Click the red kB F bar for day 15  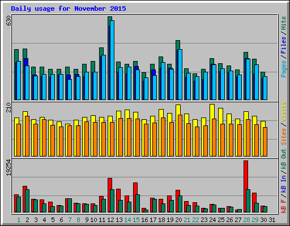(x=135, y=197)
